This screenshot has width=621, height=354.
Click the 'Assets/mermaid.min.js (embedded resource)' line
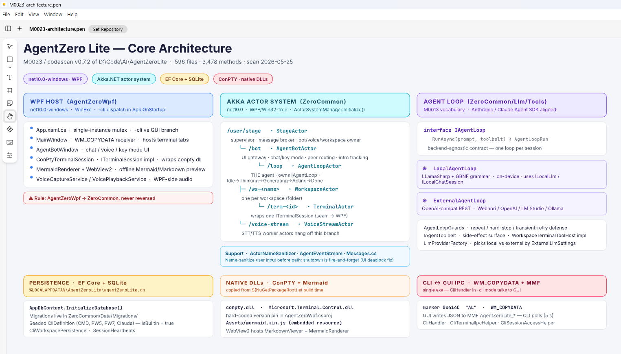coord(284,323)
